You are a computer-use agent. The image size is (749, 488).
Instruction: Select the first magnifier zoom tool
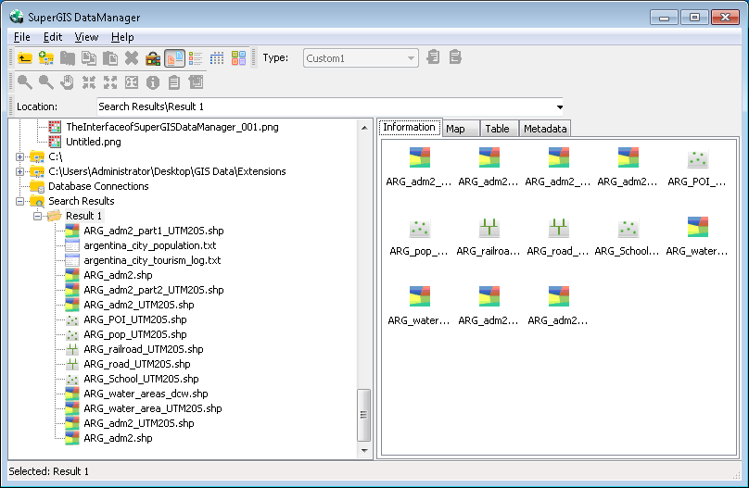click(x=25, y=82)
